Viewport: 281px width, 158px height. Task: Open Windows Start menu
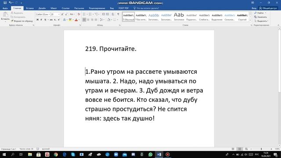pos(4,154)
